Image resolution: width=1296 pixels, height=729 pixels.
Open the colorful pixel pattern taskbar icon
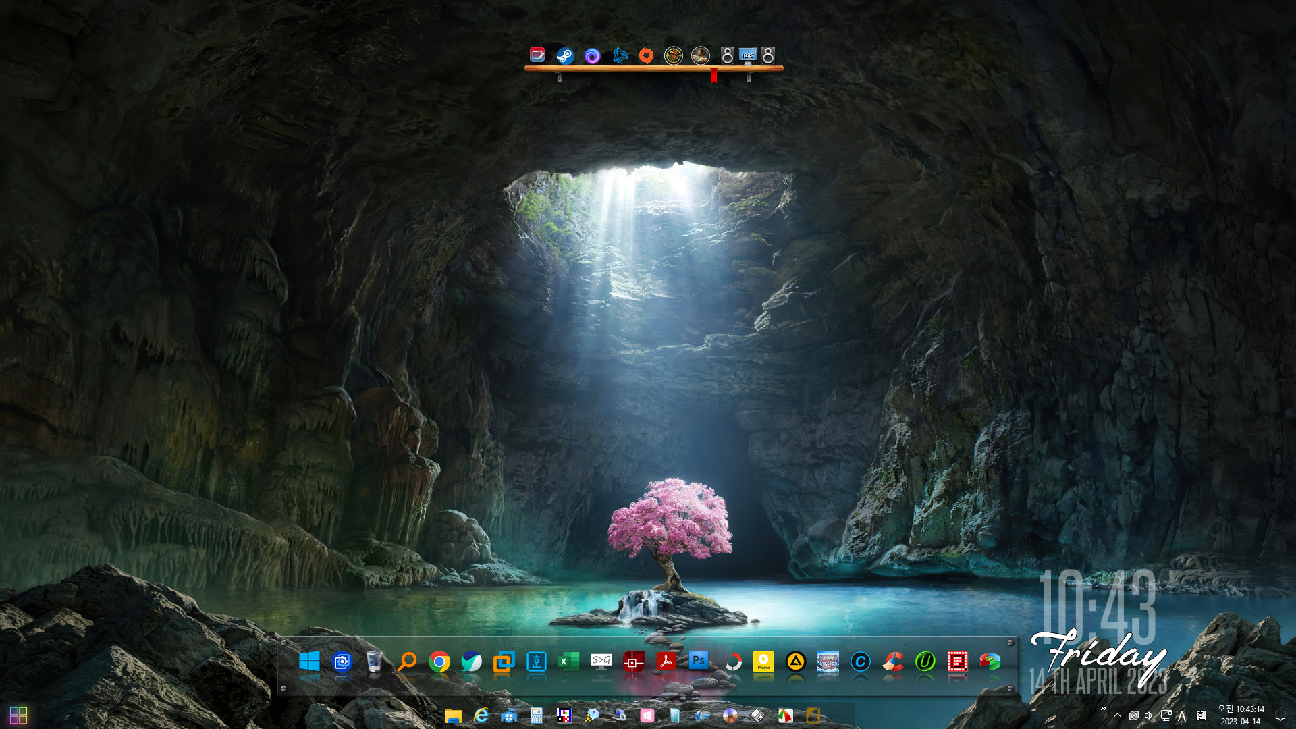[564, 715]
